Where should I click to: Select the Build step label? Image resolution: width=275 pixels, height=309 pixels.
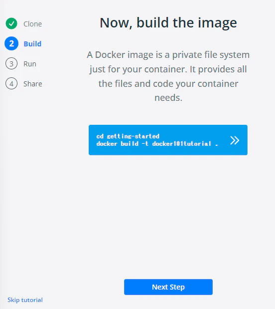pos(32,44)
